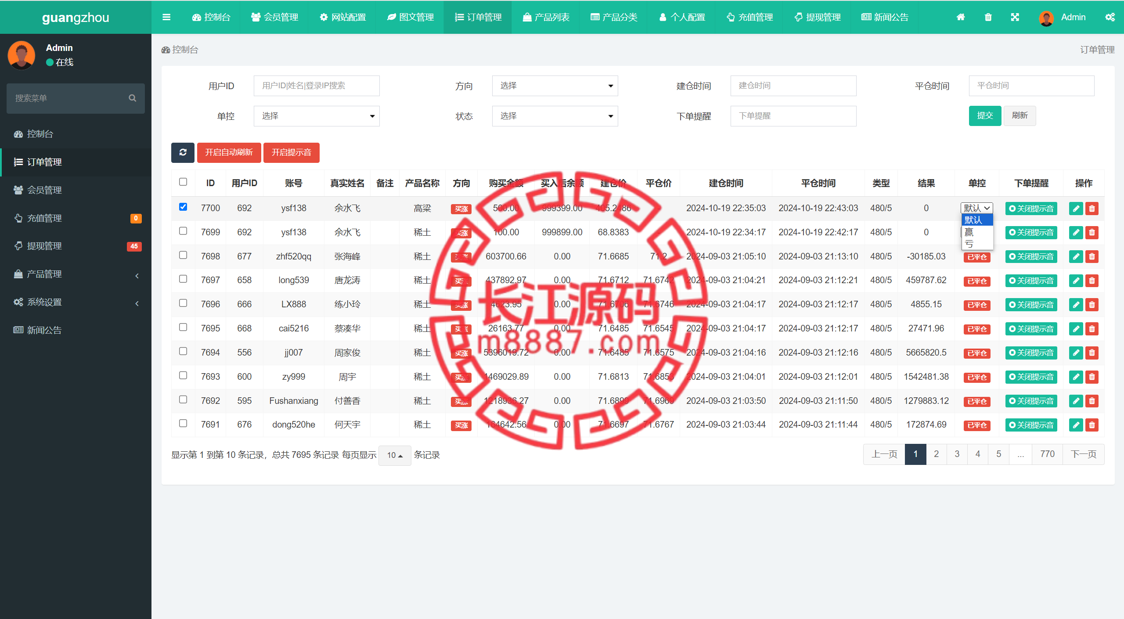Viewport: 1124px width, 619px height.
Task: Open 网站配置 in the top navigation
Action: (342, 17)
